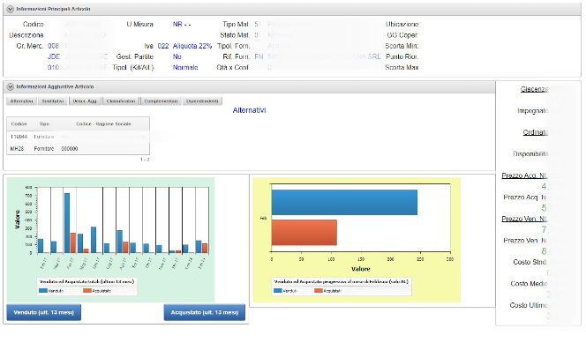Select the MH28 row in alternatives table
Screen dimensions: 586x343
click(79, 148)
